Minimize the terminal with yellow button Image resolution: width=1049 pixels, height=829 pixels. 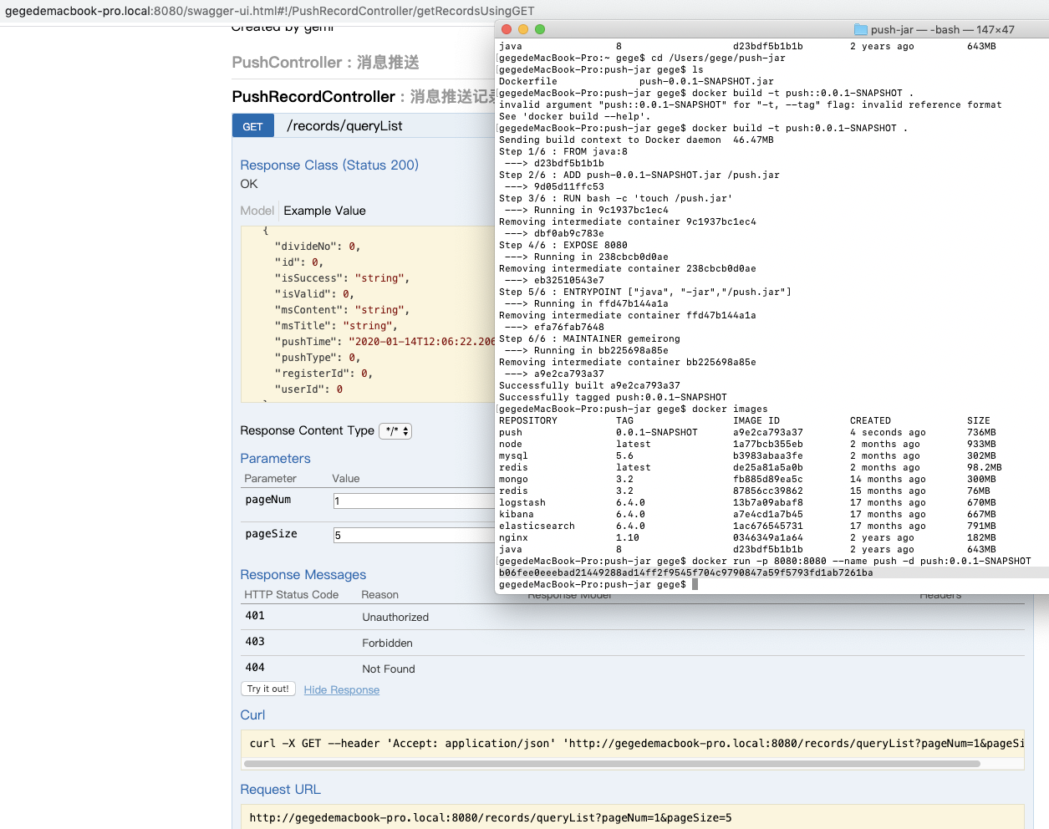click(523, 29)
